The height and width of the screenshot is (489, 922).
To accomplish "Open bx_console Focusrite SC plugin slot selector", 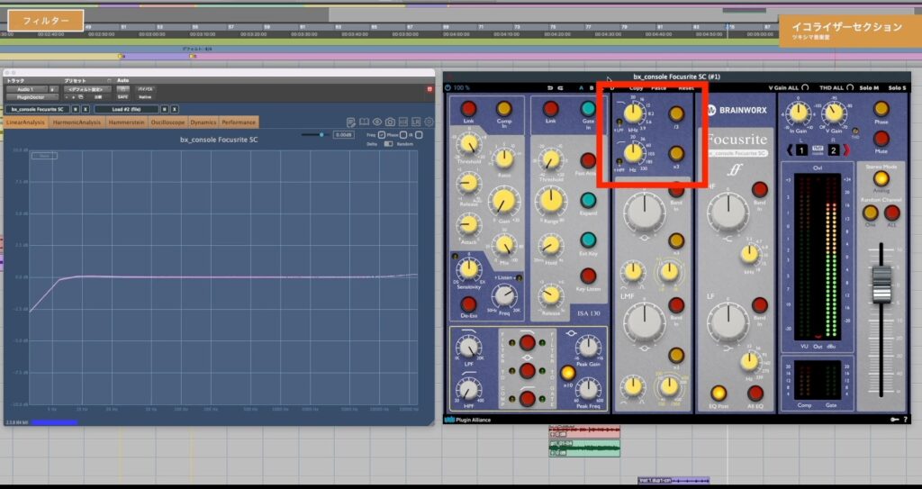I will (38, 110).
